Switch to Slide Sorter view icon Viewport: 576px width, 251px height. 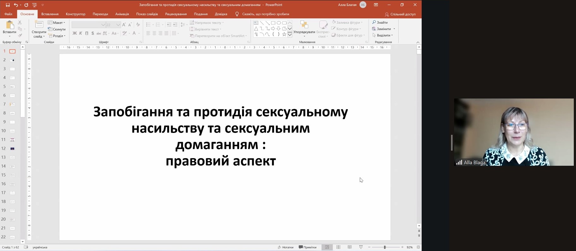coord(338,247)
